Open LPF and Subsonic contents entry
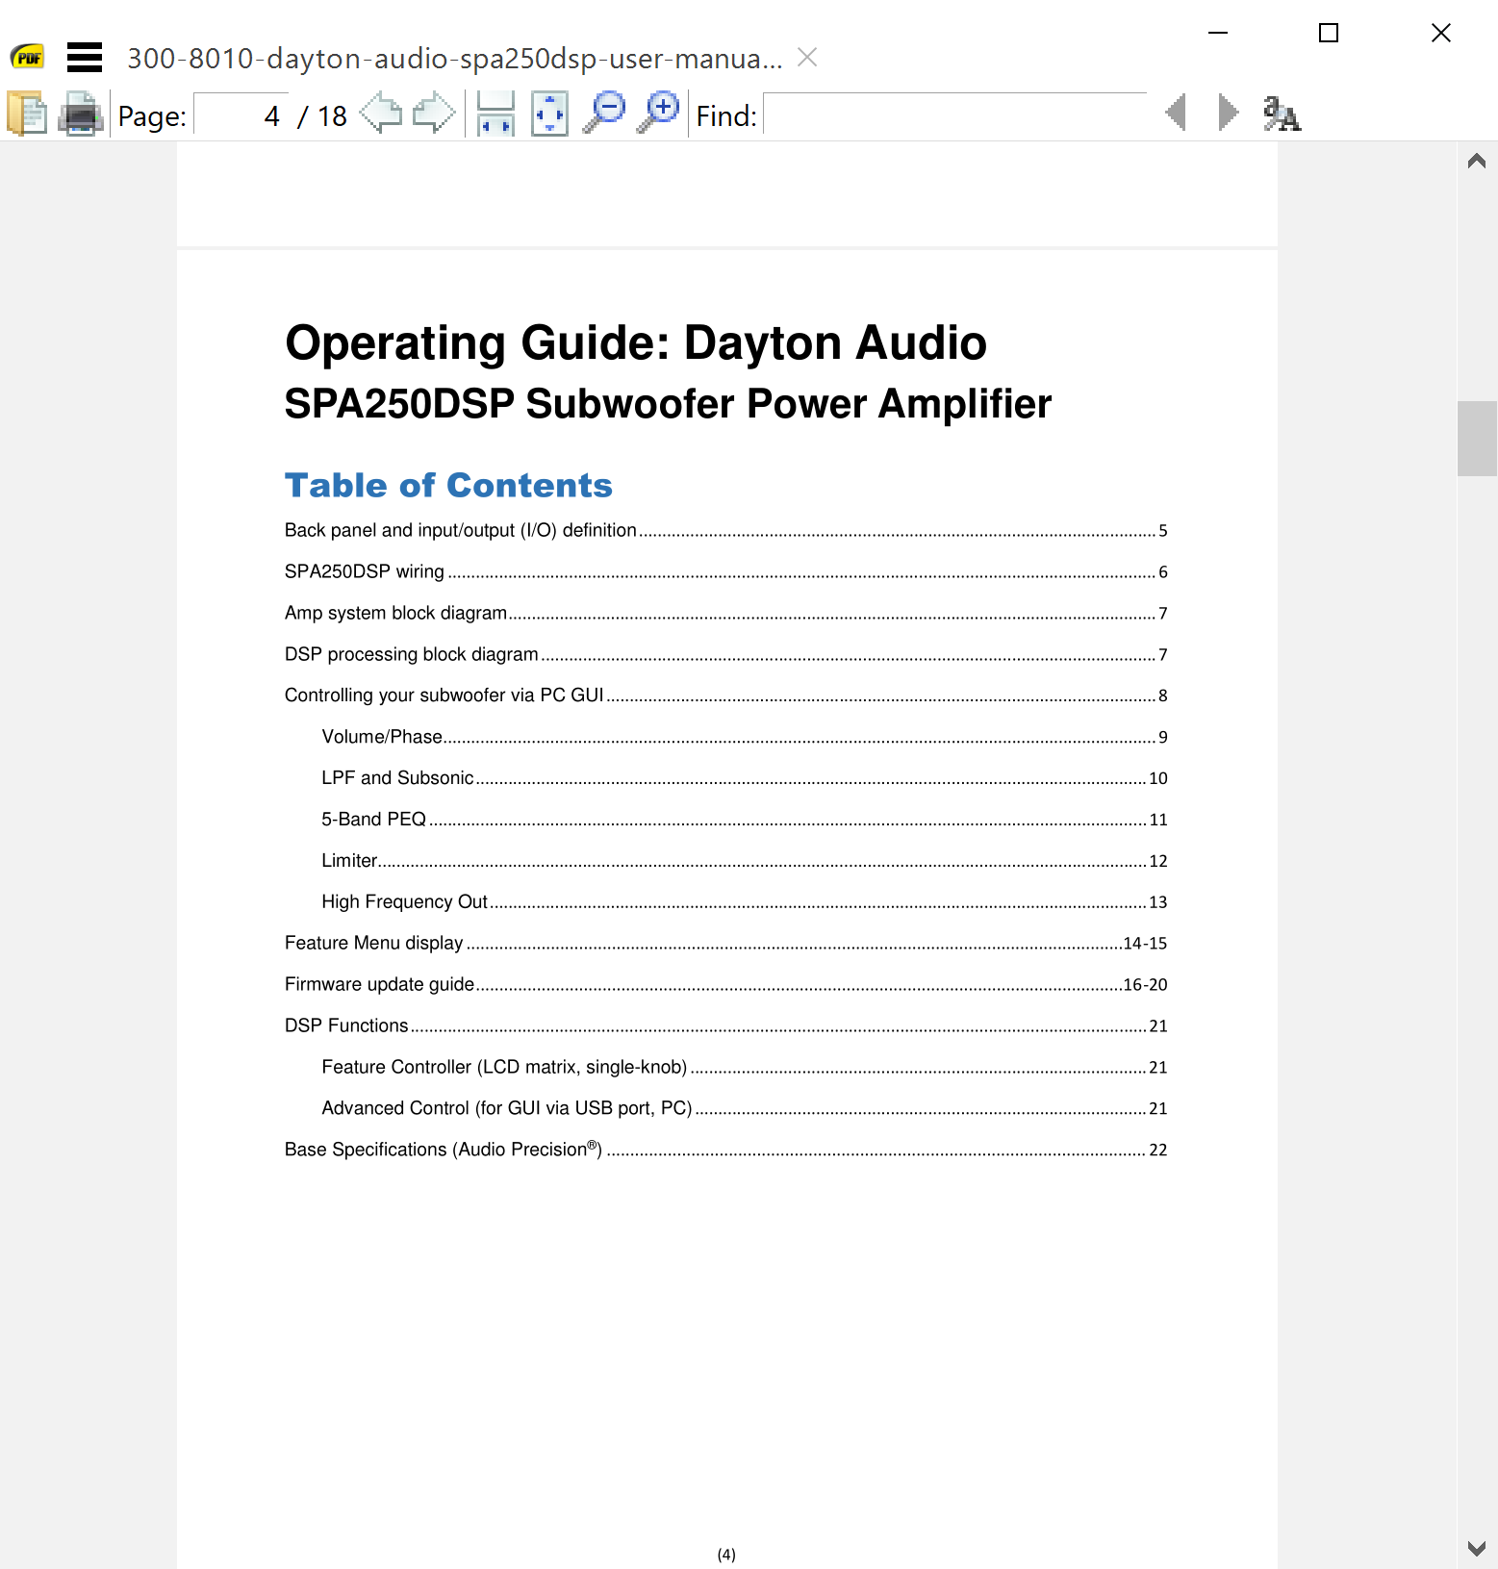This screenshot has width=1498, height=1569. [x=745, y=777]
